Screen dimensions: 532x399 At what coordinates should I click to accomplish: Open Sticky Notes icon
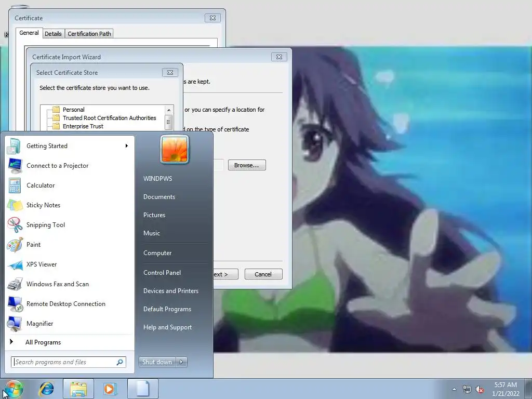point(15,205)
